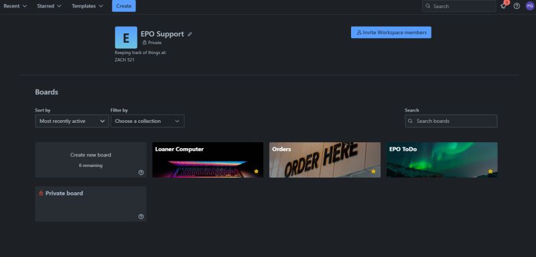Click the Private visibility label
This screenshot has height=257, width=536.
tap(152, 43)
